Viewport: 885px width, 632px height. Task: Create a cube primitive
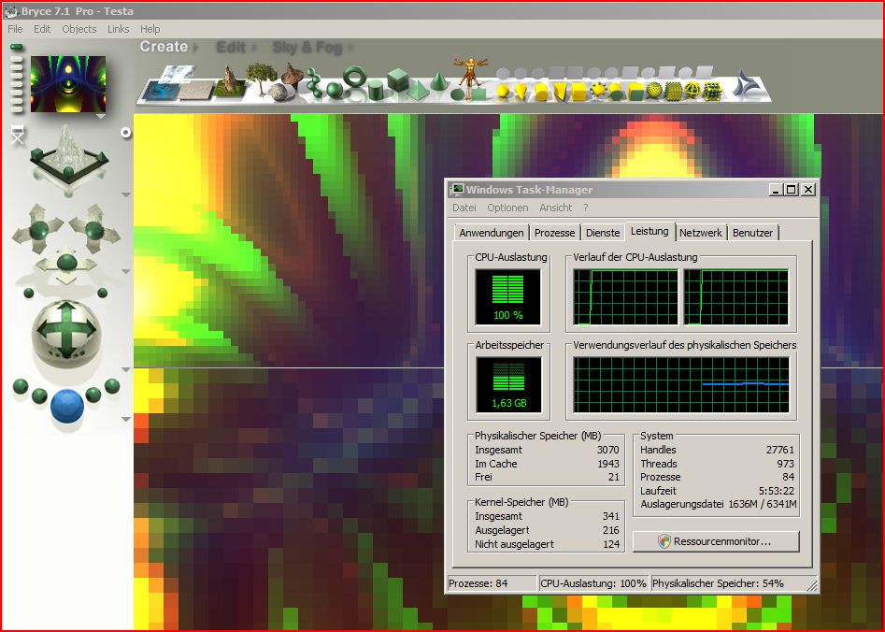[398, 79]
